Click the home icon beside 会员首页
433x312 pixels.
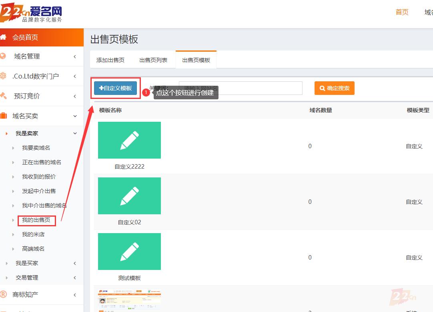(x=3, y=37)
